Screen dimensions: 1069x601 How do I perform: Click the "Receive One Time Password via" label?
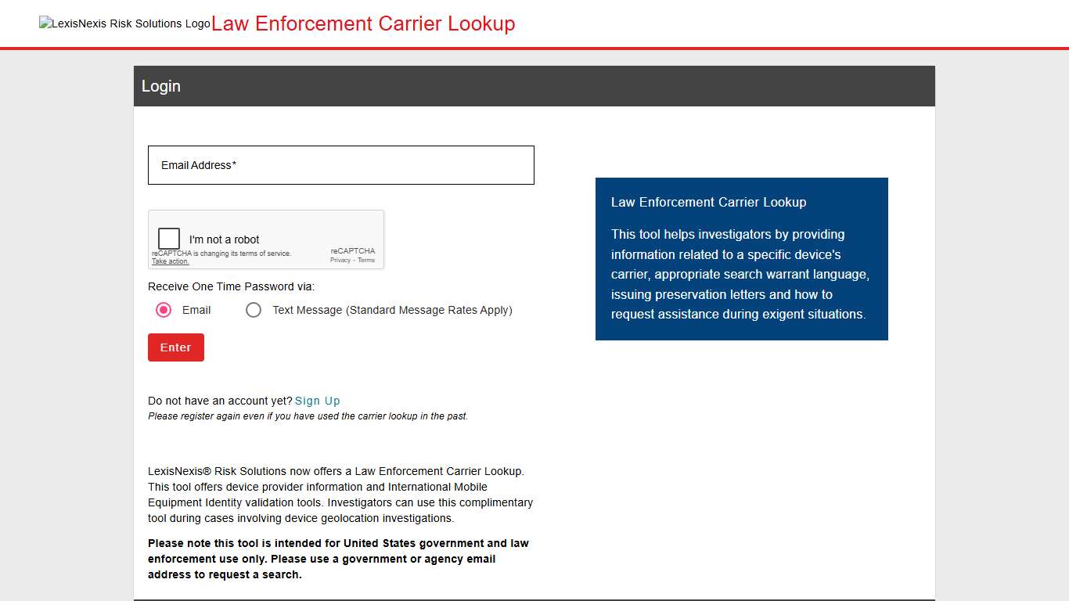pos(231,286)
